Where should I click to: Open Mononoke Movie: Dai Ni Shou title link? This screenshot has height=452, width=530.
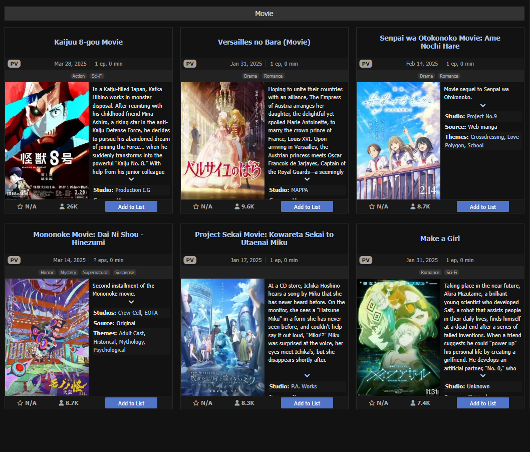click(88, 239)
